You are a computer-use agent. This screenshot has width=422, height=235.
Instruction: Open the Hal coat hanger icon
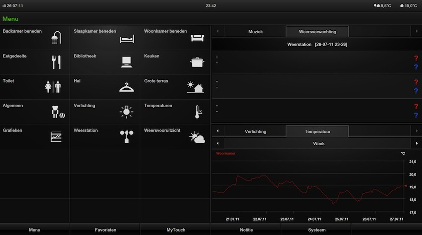point(127,87)
